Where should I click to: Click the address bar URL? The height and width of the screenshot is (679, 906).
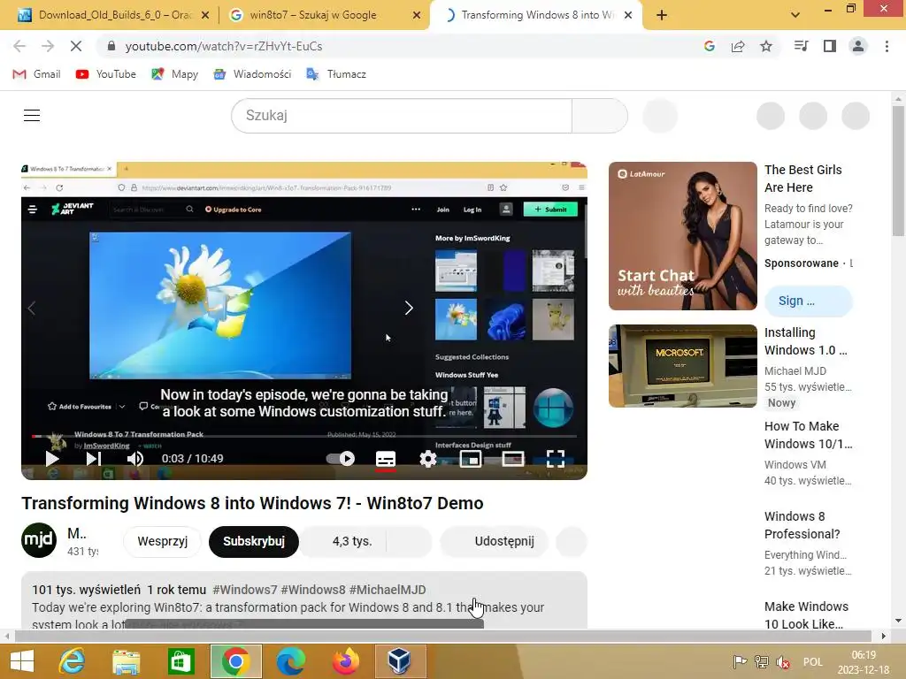224,46
